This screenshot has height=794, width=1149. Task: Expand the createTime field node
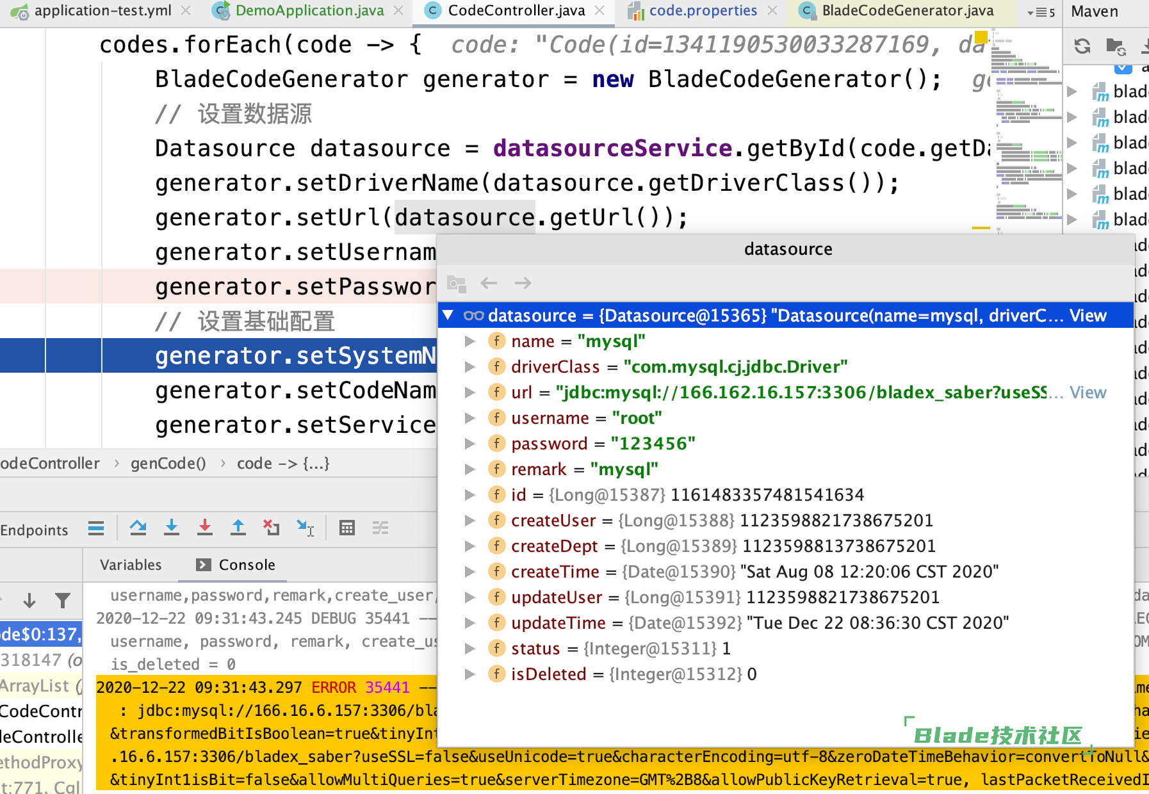tap(470, 572)
